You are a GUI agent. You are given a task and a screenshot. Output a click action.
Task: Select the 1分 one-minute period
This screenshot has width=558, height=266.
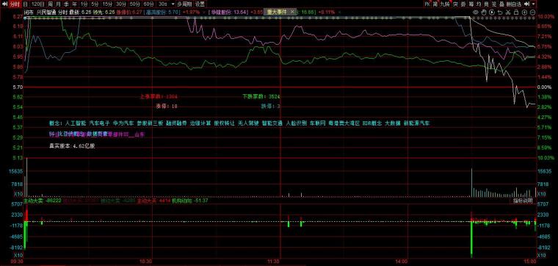(x=84, y=4)
